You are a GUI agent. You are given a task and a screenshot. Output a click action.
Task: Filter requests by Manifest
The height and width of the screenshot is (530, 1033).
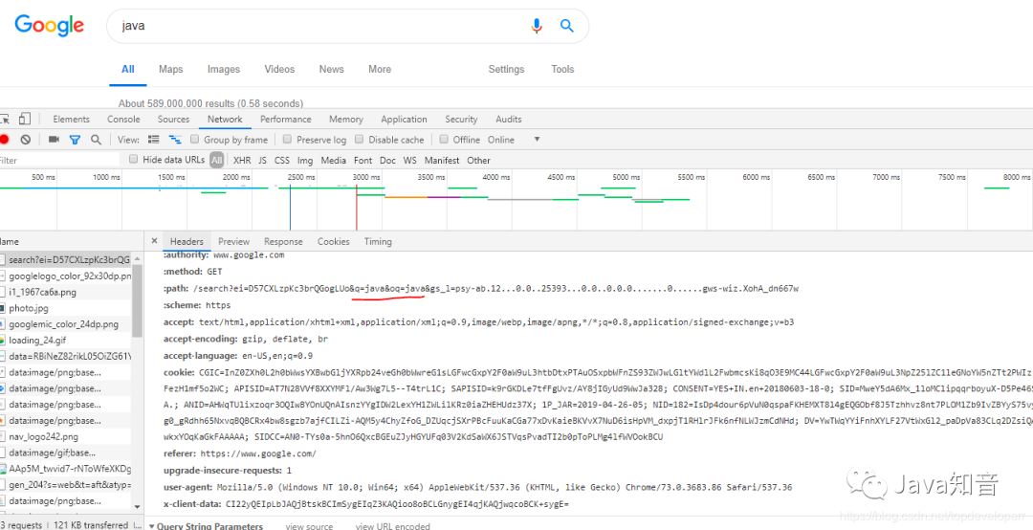[442, 160]
